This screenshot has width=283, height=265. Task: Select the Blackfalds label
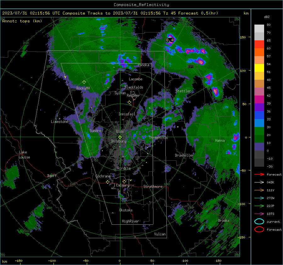[x=134, y=87]
